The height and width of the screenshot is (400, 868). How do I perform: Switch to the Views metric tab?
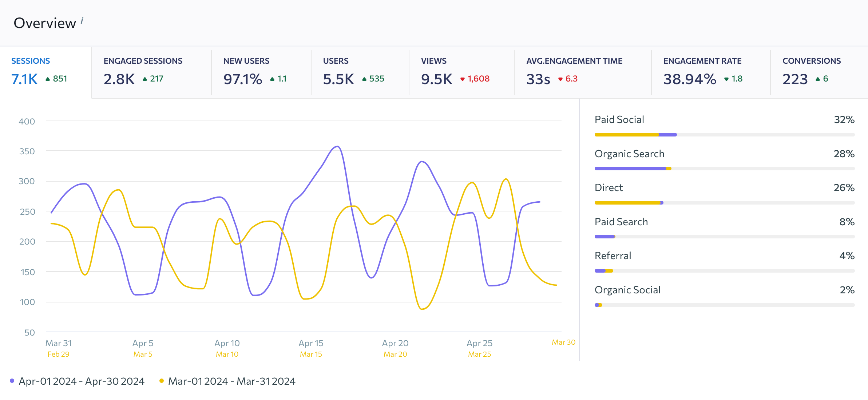tap(461, 72)
